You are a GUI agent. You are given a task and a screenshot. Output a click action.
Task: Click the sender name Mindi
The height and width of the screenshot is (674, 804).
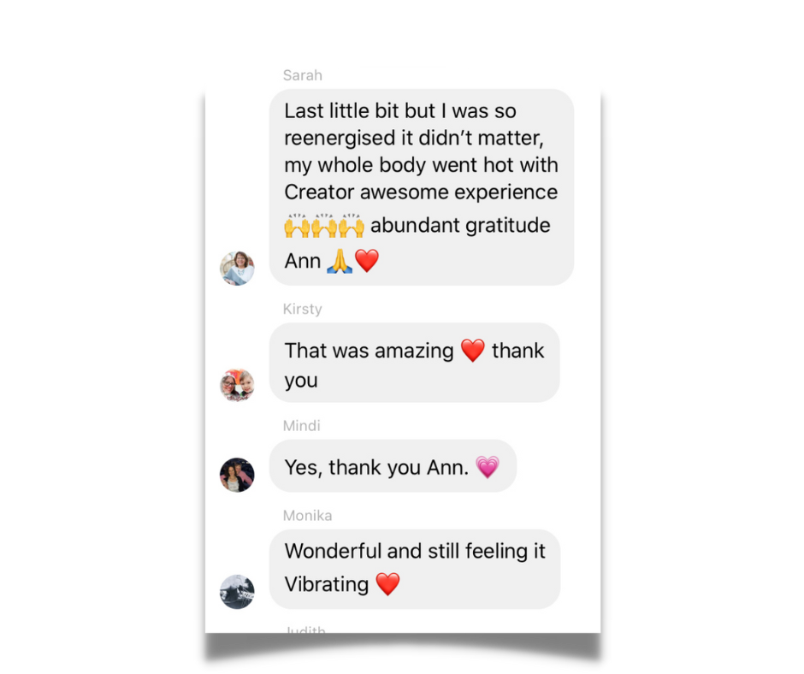click(x=301, y=426)
